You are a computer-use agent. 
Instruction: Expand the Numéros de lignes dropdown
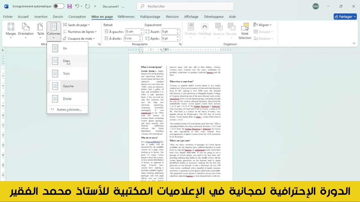(x=80, y=32)
